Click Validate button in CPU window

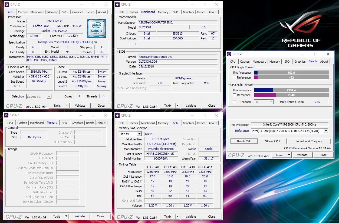pos(80,106)
